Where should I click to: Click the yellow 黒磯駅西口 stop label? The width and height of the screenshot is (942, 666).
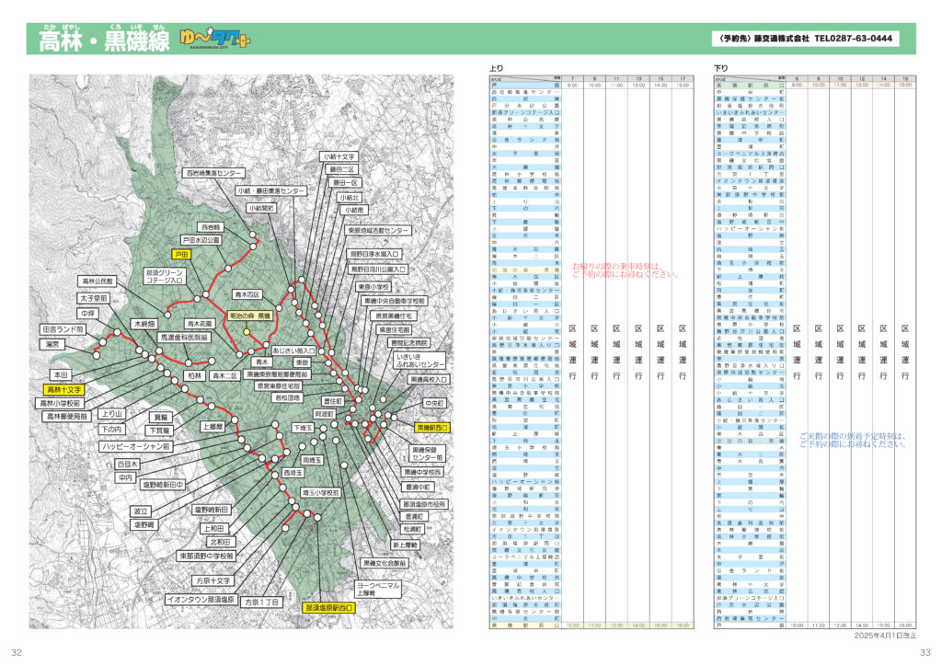point(432,428)
